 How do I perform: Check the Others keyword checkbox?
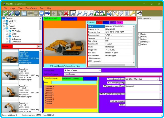click(x=139, y=44)
